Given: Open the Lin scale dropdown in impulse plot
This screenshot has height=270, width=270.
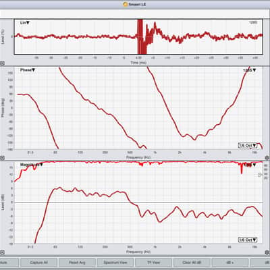Looking at the screenshot, I should 25,23.
